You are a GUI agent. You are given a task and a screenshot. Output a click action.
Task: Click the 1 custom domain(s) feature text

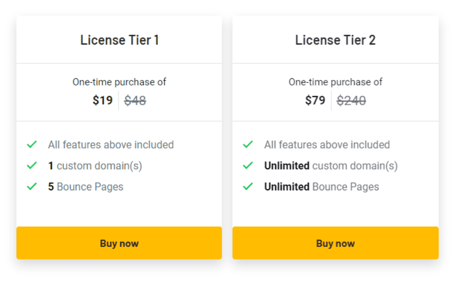(95, 166)
